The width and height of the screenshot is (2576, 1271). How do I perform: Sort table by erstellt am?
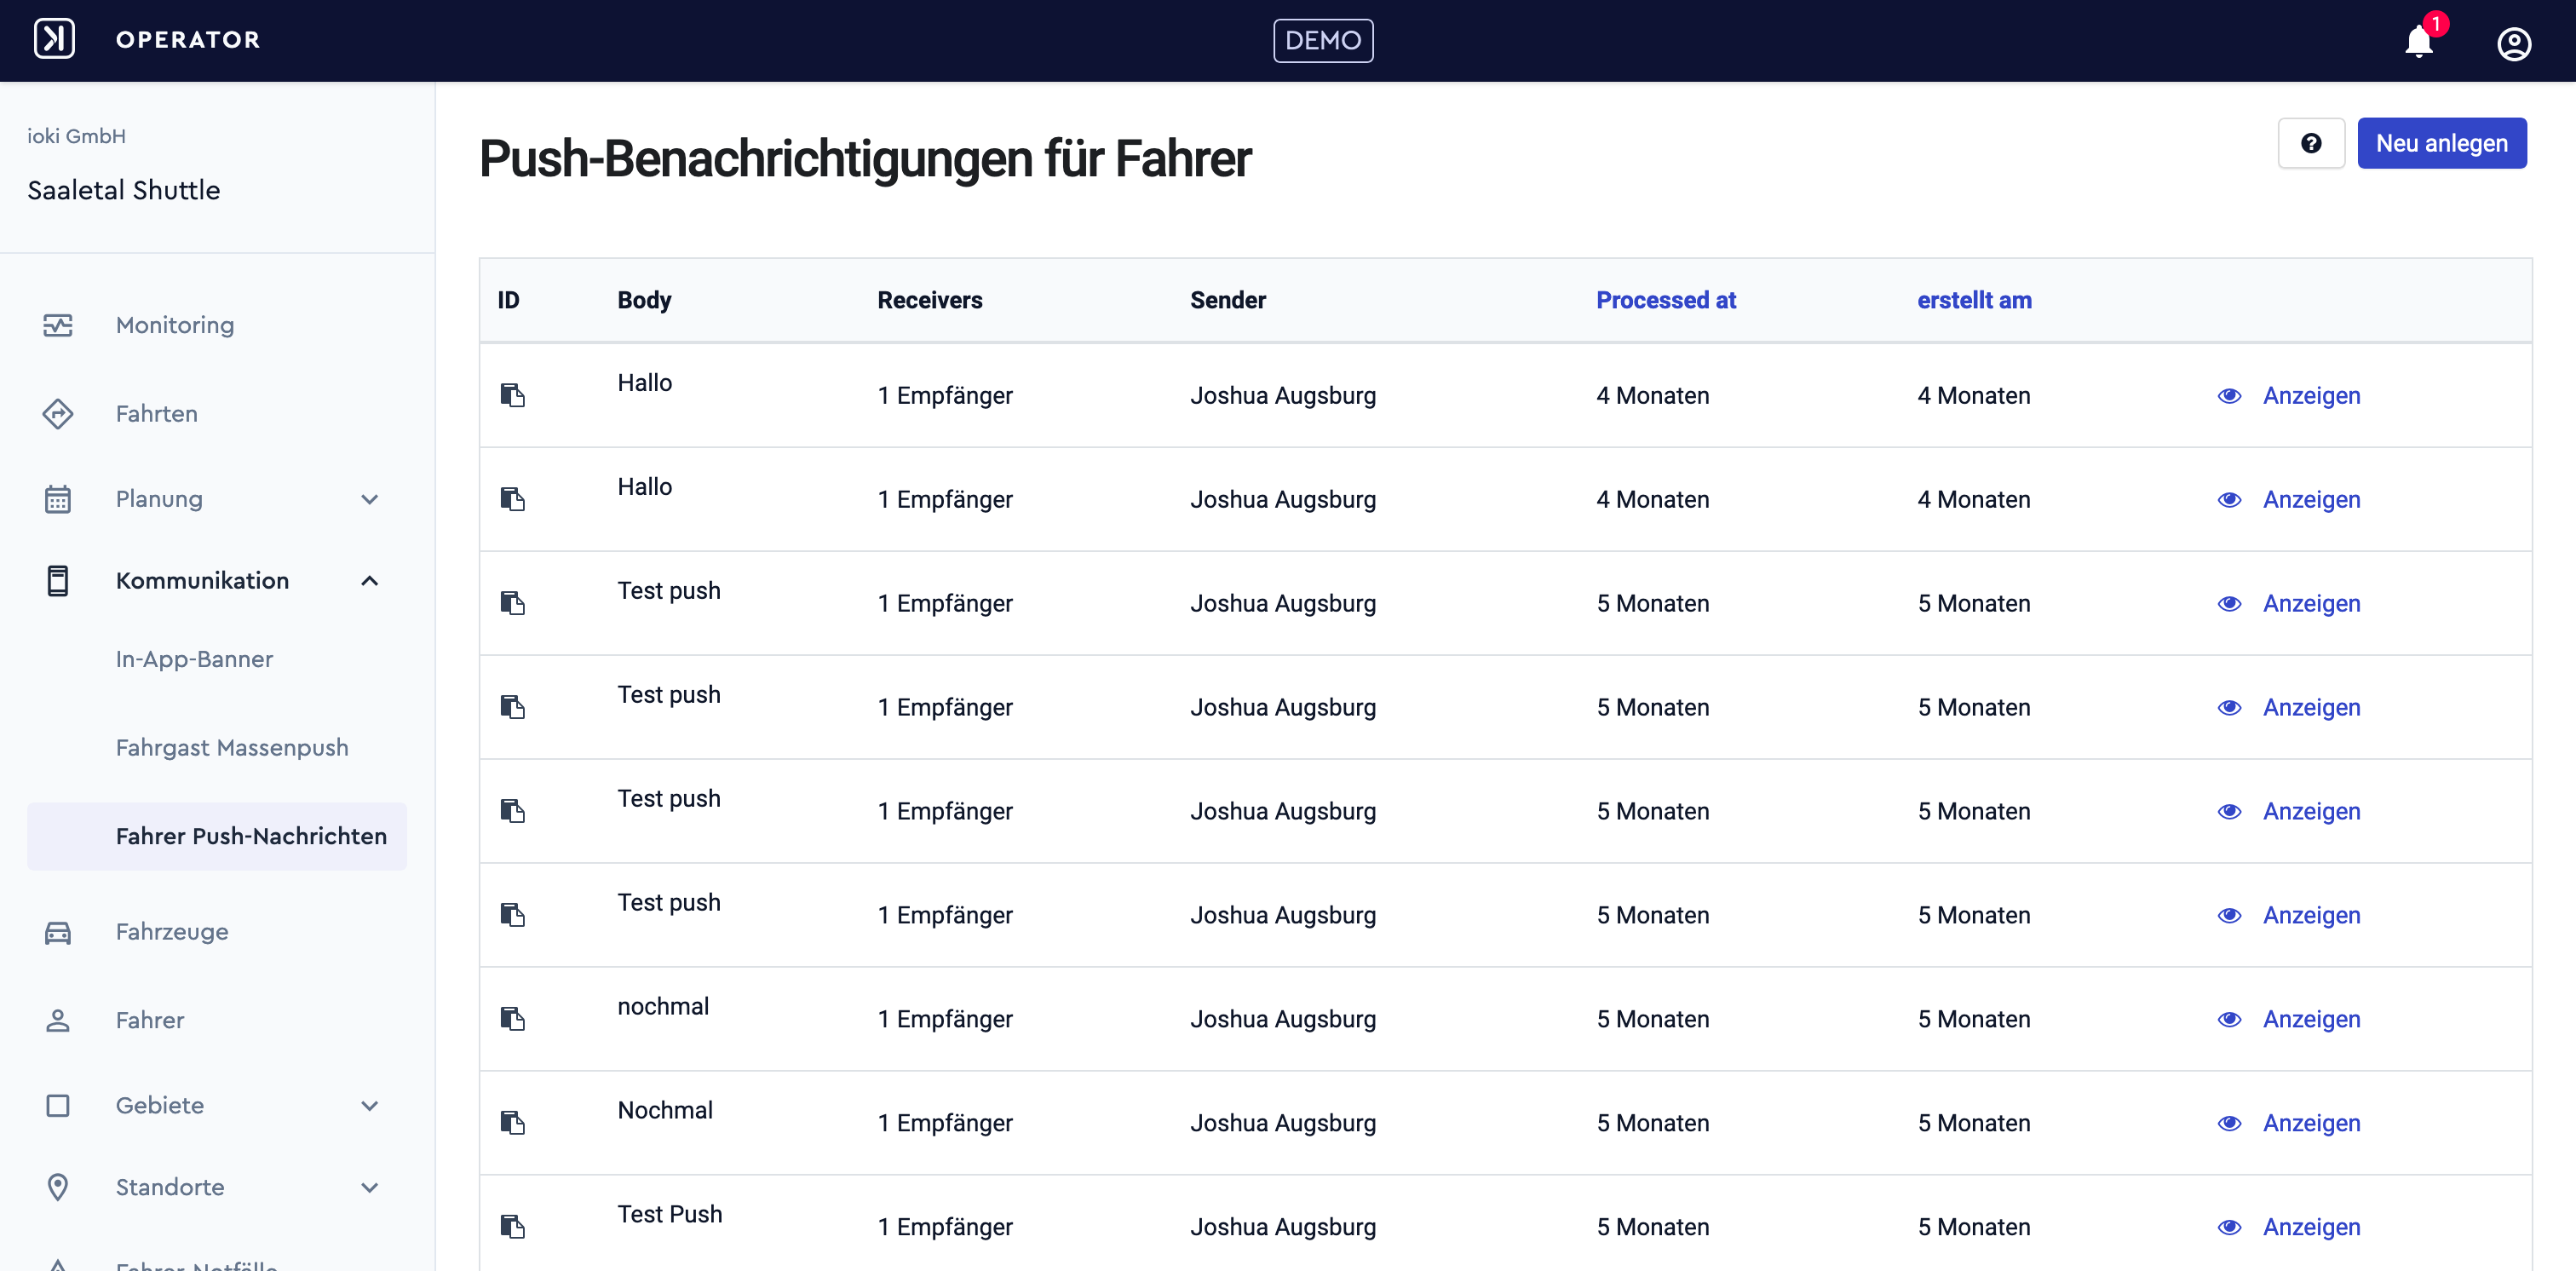1974,300
